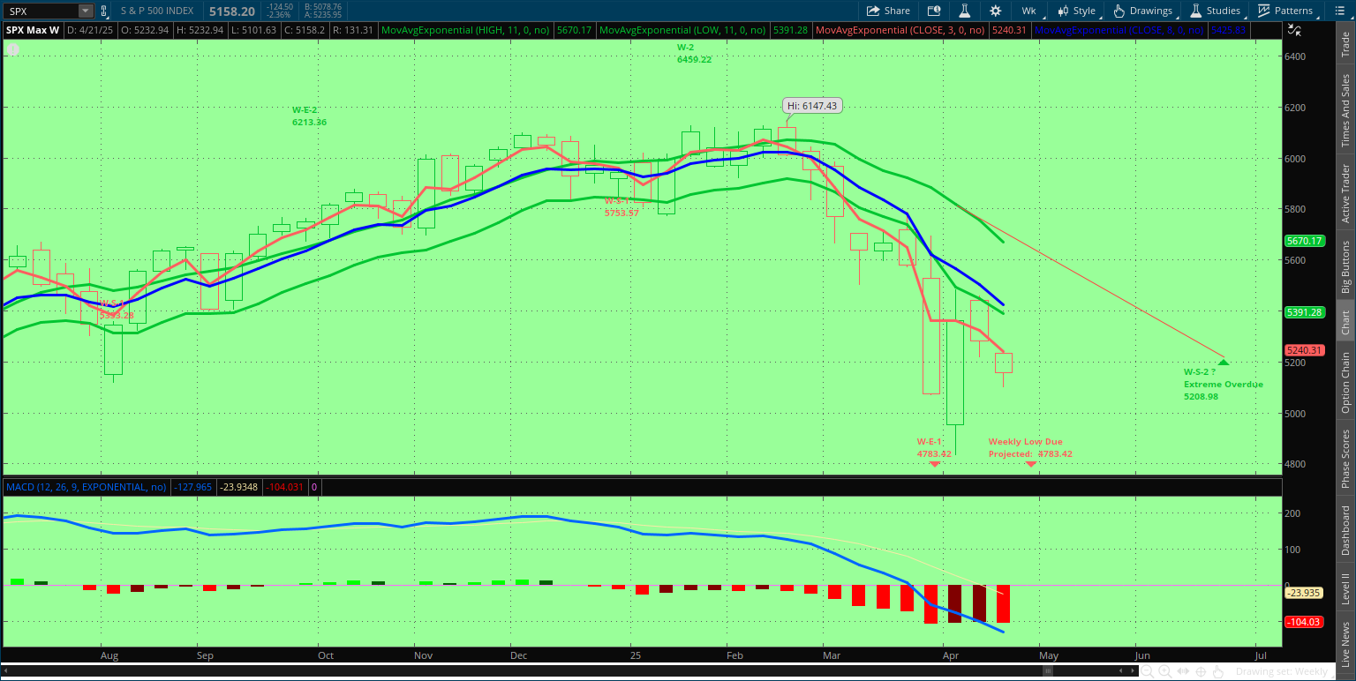Open the Patterns menu button
This screenshot has width=1356, height=681.
[1285, 11]
